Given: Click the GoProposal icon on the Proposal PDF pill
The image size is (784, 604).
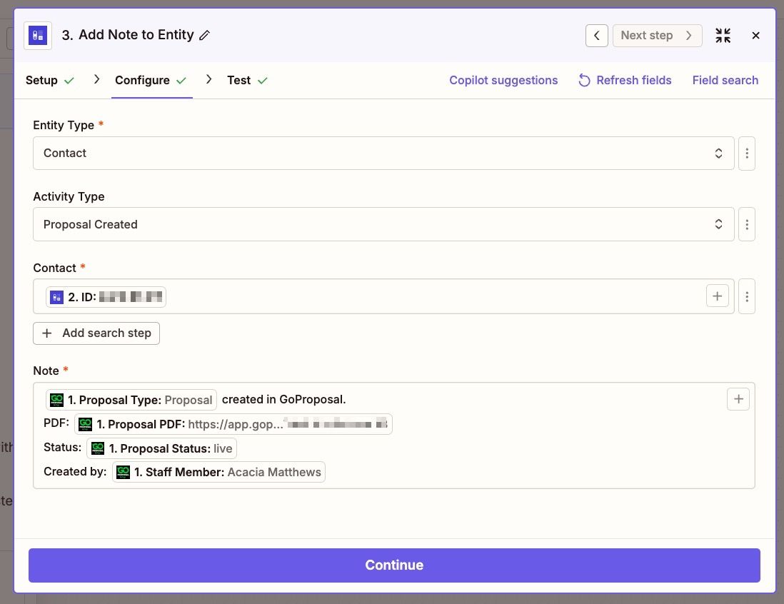Looking at the screenshot, I should pyautogui.click(x=86, y=424).
